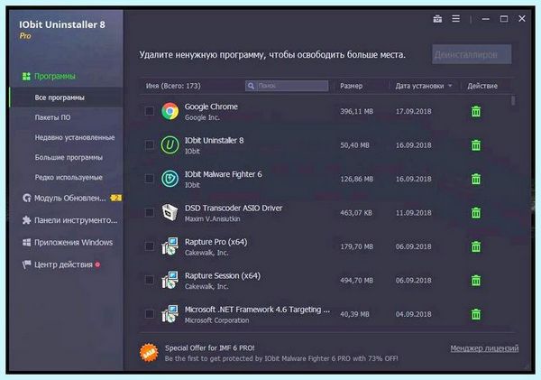Click trash icon for Rapture Session (x64)
The height and width of the screenshot is (380, 541).
476,280
